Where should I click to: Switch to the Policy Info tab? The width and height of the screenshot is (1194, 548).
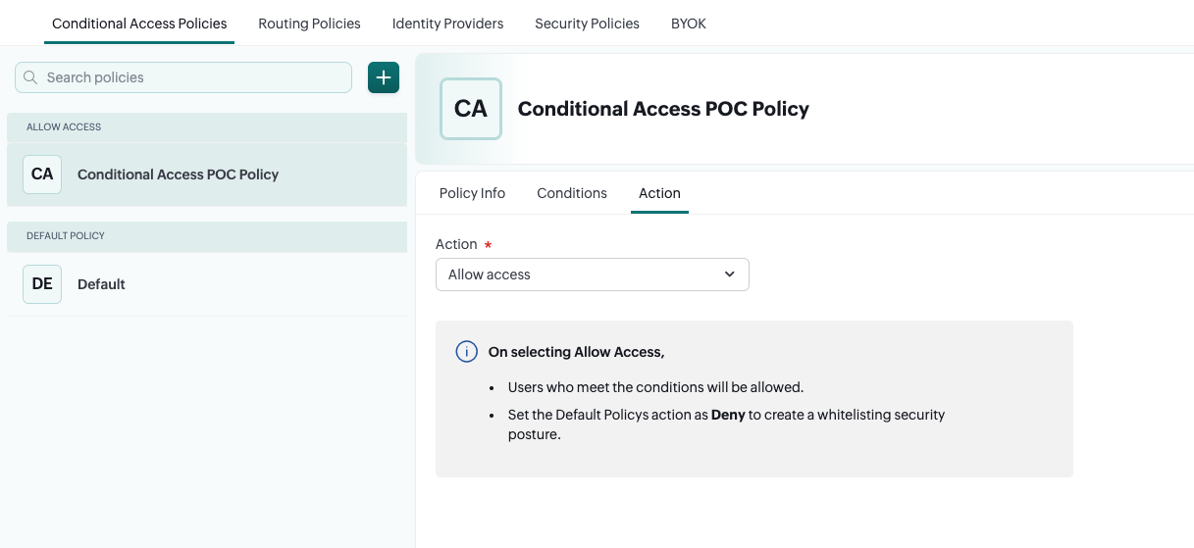pyautogui.click(x=472, y=193)
